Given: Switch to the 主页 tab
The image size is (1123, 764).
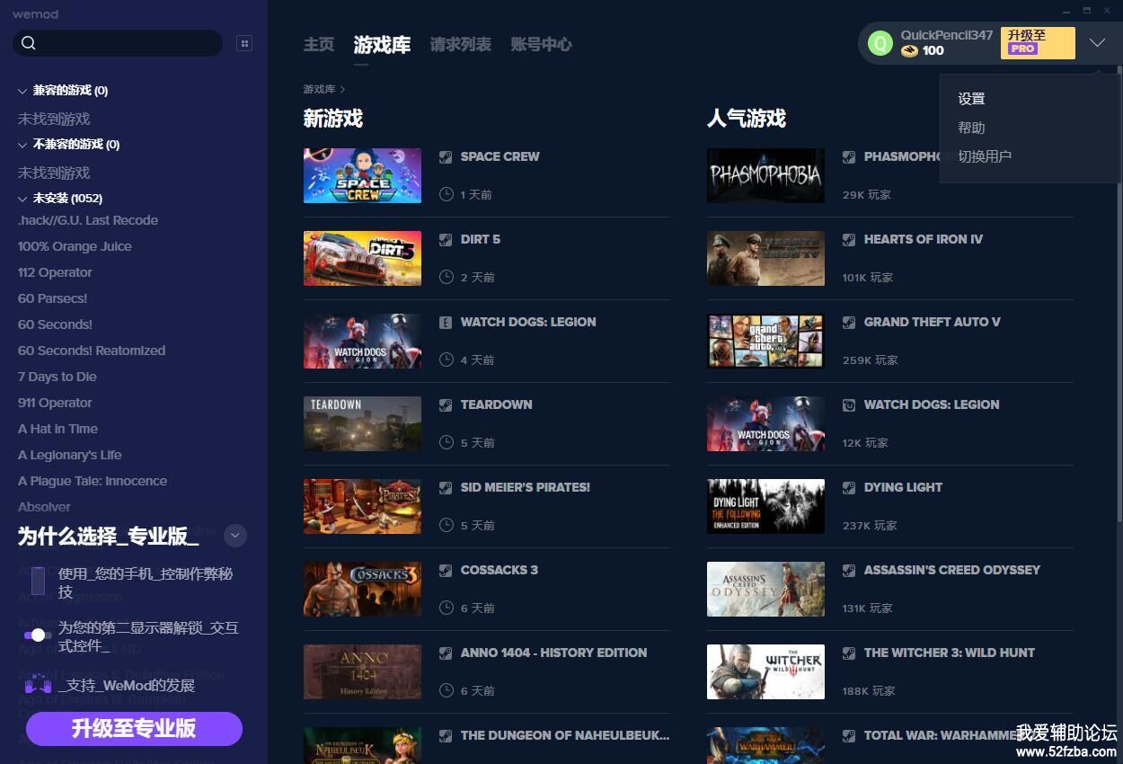Looking at the screenshot, I should point(319,44).
